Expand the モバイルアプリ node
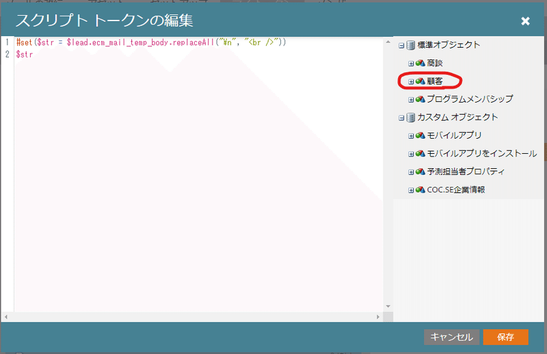 (411, 136)
